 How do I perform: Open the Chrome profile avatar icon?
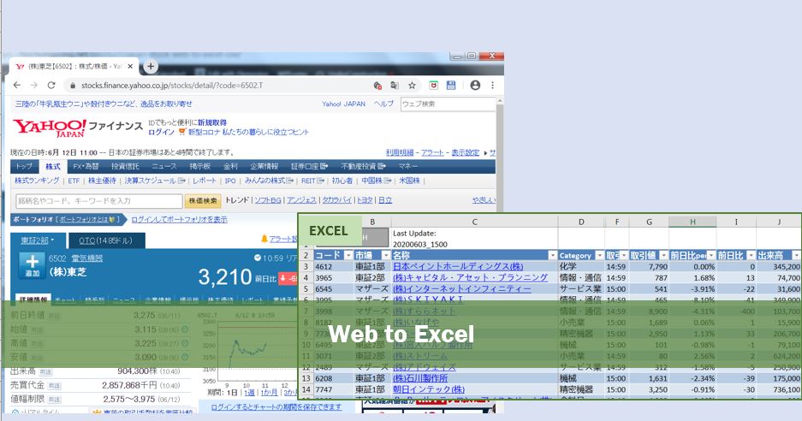(x=475, y=86)
